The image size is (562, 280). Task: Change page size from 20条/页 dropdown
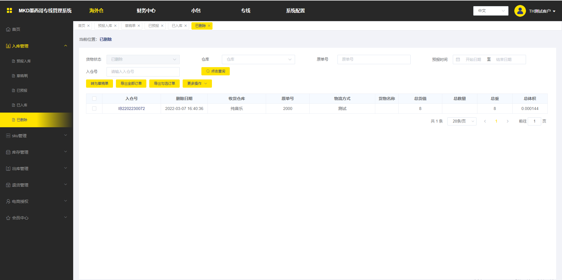(462, 121)
